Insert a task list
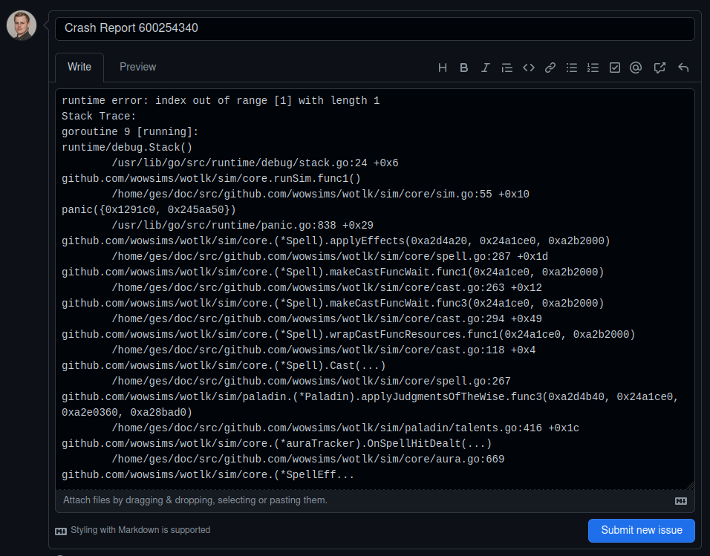710x556 pixels. click(614, 67)
